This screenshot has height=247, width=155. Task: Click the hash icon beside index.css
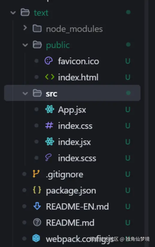click(49, 125)
